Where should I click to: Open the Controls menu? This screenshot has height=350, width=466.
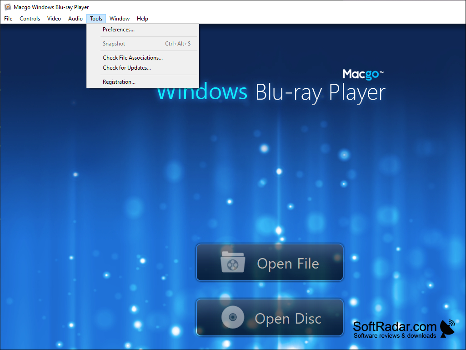pyautogui.click(x=30, y=19)
